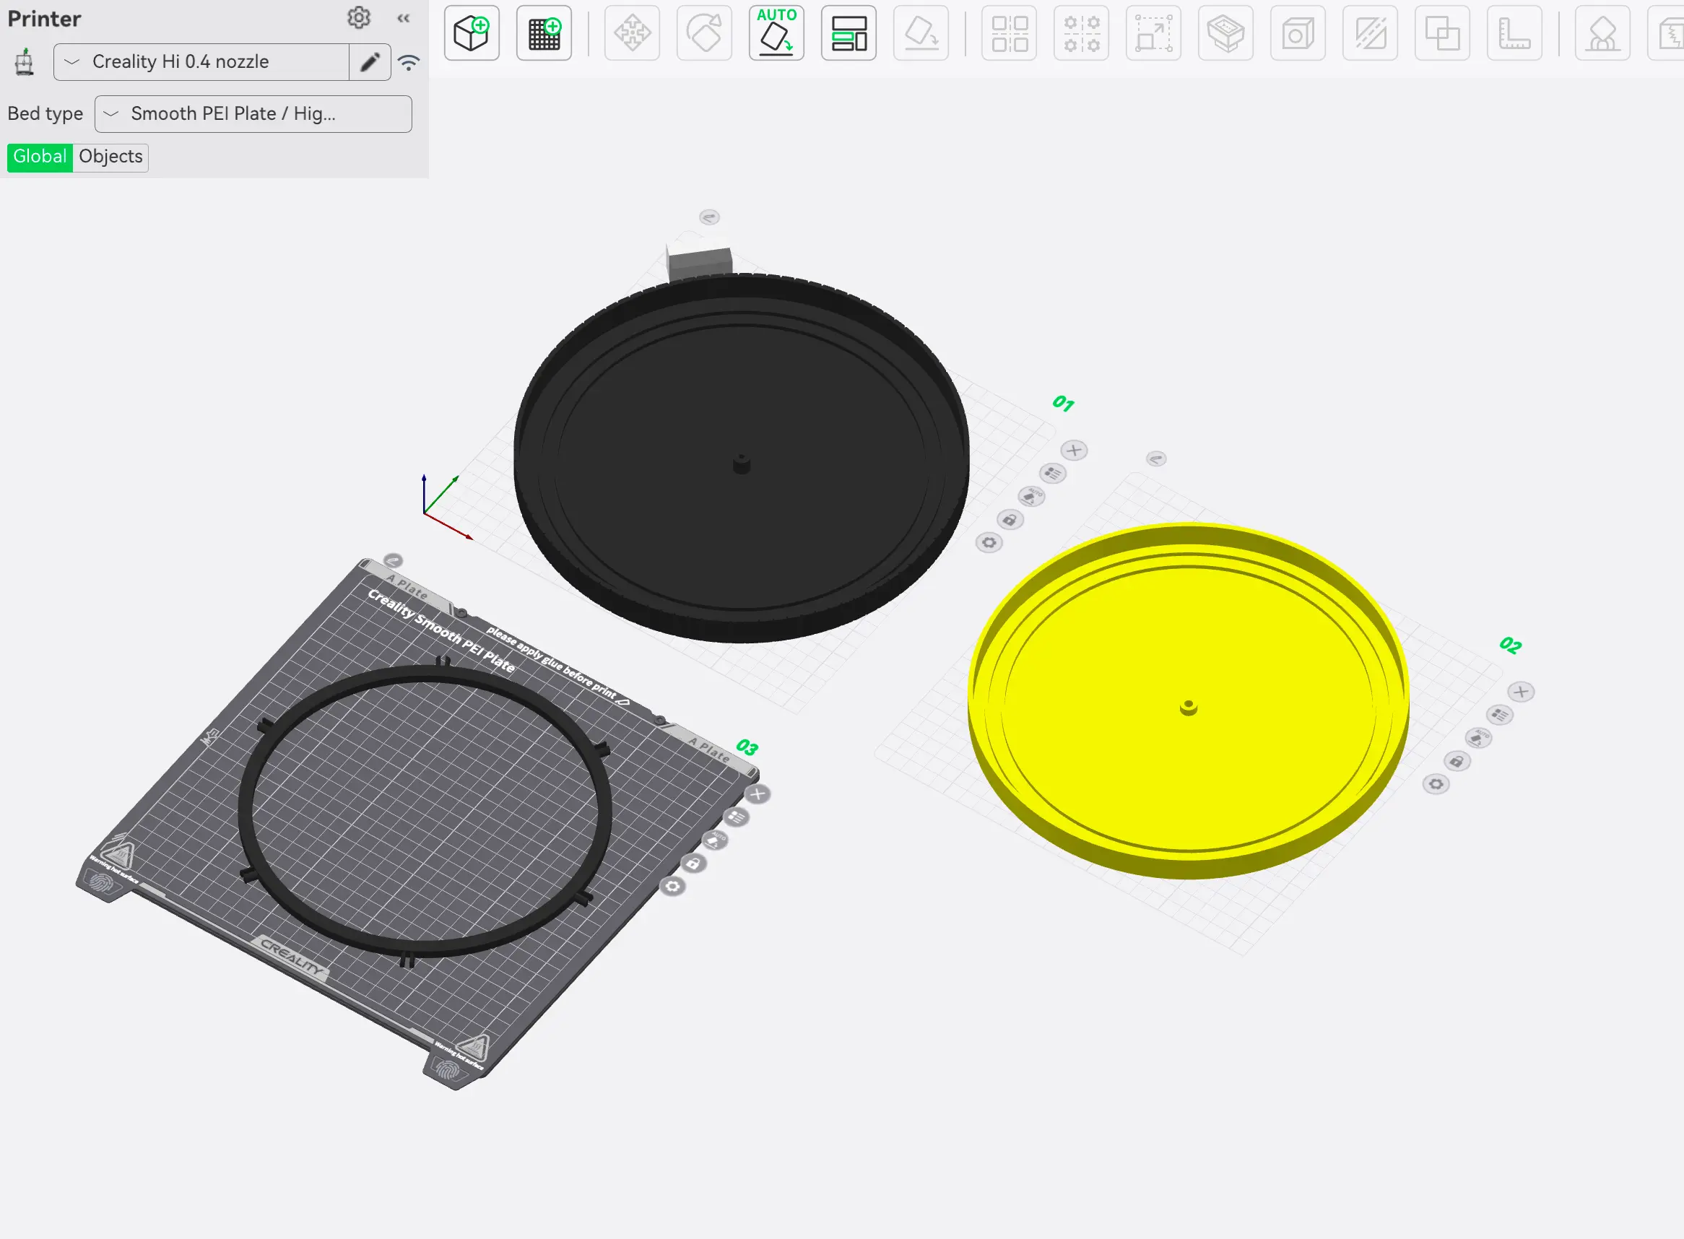Select the Global tab
The width and height of the screenshot is (1684, 1239).
pyautogui.click(x=40, y=157)
